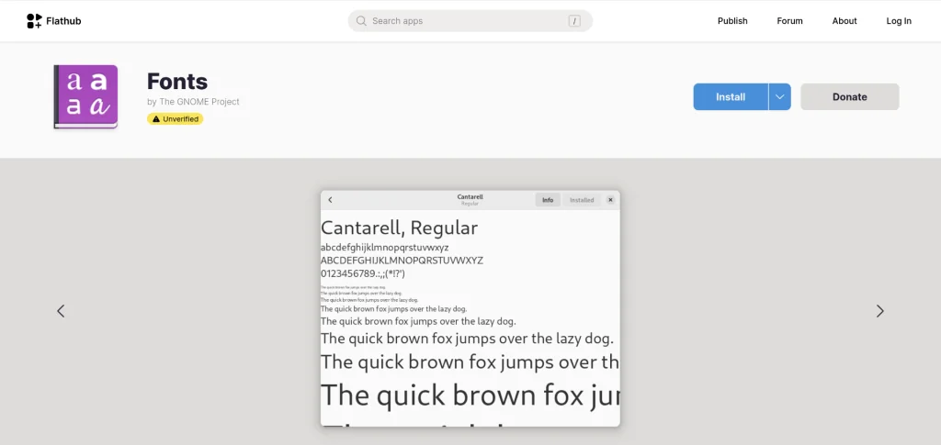Viewport: 941px width, 445px height.
Task: Click The GNOME Project developer link
Action: 199,102
